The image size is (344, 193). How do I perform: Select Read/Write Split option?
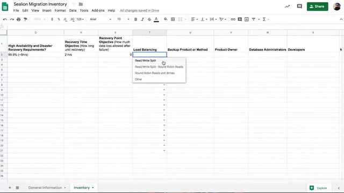(x=159, y=61)
